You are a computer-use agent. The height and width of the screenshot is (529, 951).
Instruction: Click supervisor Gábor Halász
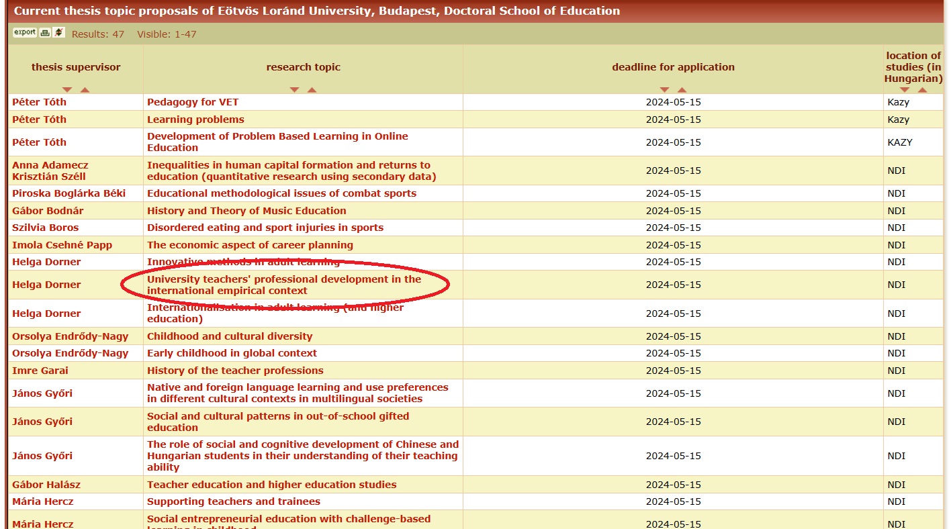pyautogui.click(x=46, y=485)
